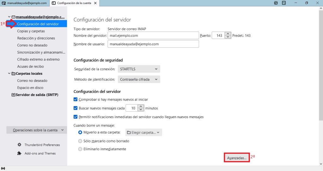The width and height of the screenshot is (323, 171).
Task: Collapse the manualdeayuda account tree
Action: tap(9, 17)
